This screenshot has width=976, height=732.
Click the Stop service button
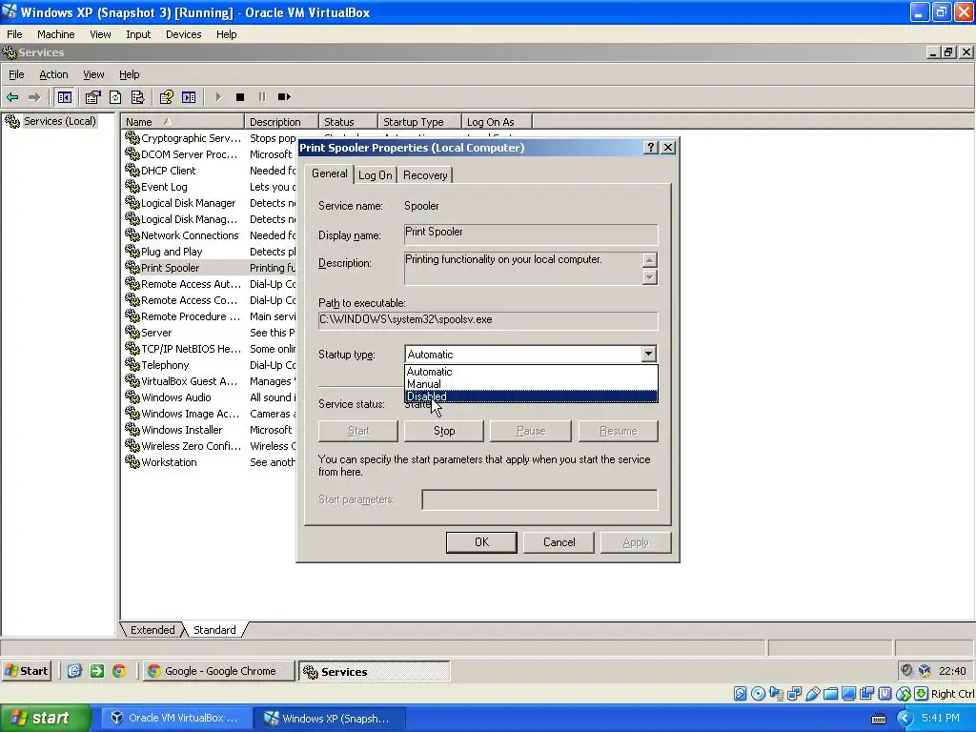tap(444, 431)
